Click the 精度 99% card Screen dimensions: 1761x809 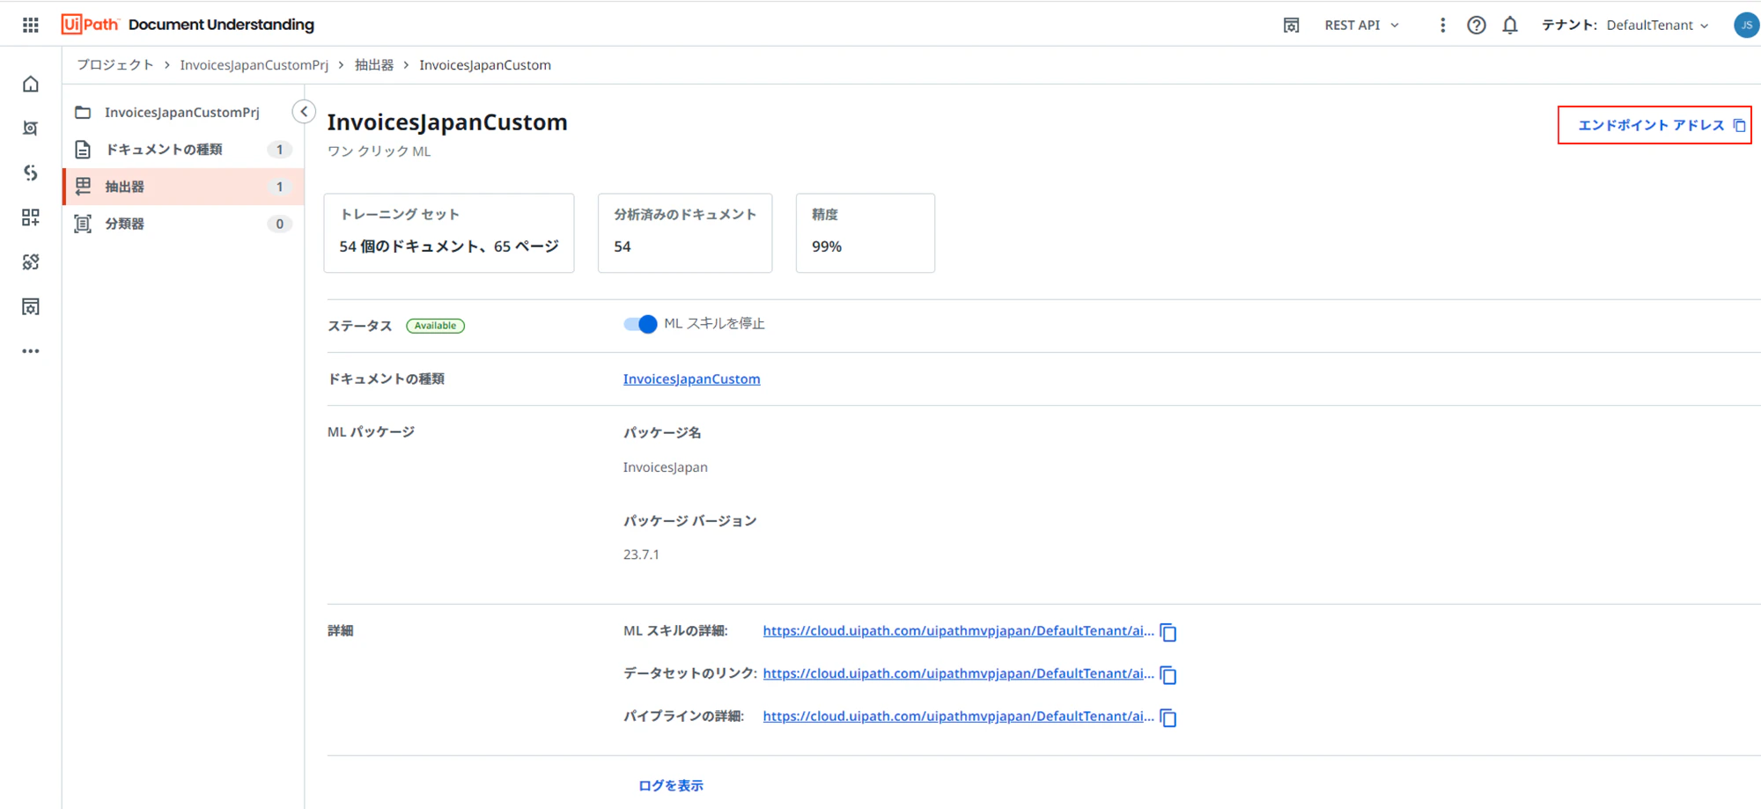[x=866, y=233]
